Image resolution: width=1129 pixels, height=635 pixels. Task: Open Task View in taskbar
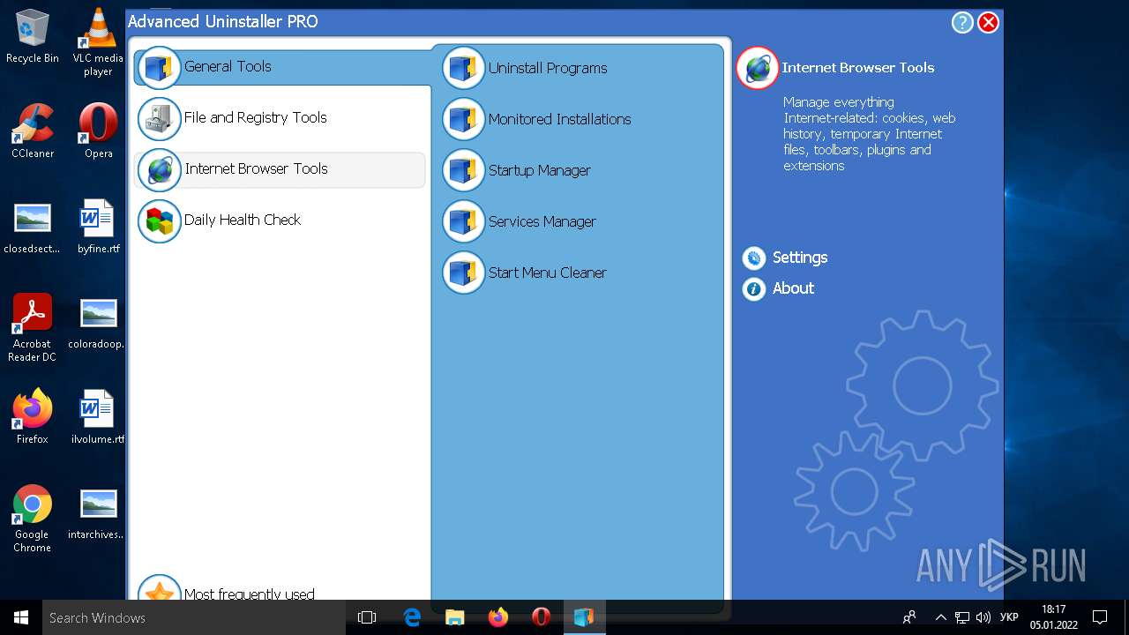pyautogui.click(x=367, y=617)
